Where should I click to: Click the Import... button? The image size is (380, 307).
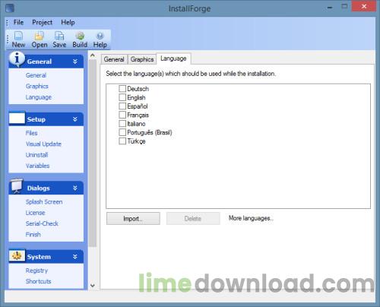(x=133, y=219)
